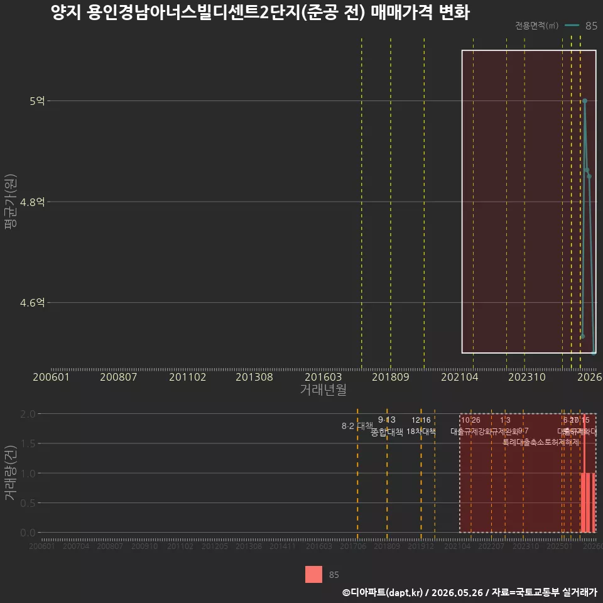
Task: Click the 종합대책 annotation
Action: (386, 432)
